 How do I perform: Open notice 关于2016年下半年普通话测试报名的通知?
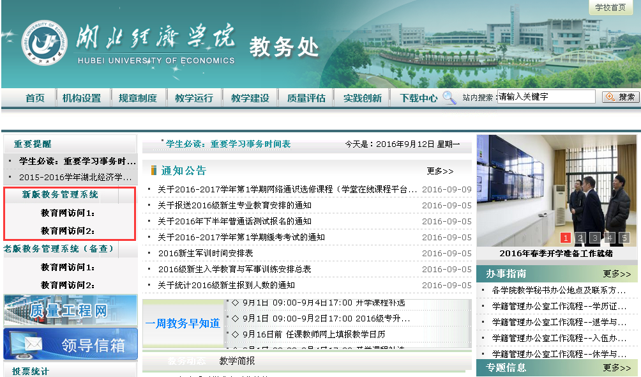click(235, 222)
